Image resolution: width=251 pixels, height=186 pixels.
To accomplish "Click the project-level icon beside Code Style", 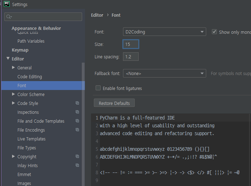I will (77, 103).
